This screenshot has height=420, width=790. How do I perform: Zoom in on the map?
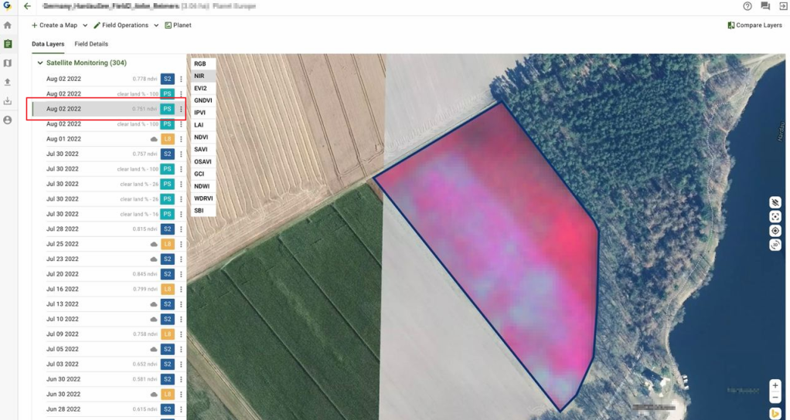tap(775, 385)
